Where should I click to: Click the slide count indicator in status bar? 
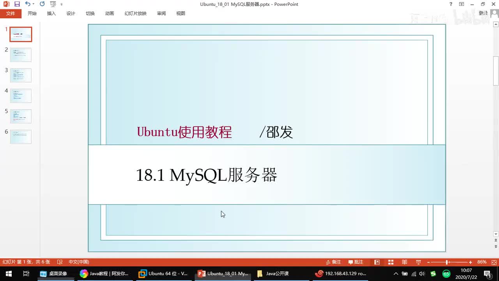coord(27,262)
